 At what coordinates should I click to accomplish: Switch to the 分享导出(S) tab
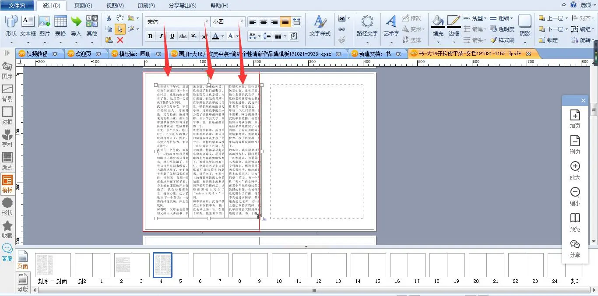[183, 6]
